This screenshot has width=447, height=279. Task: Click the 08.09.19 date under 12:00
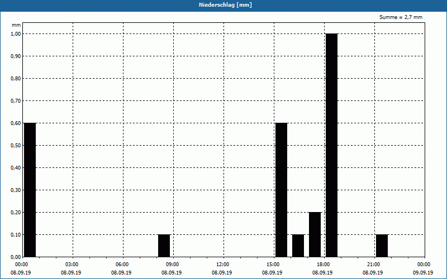point(222,272)
